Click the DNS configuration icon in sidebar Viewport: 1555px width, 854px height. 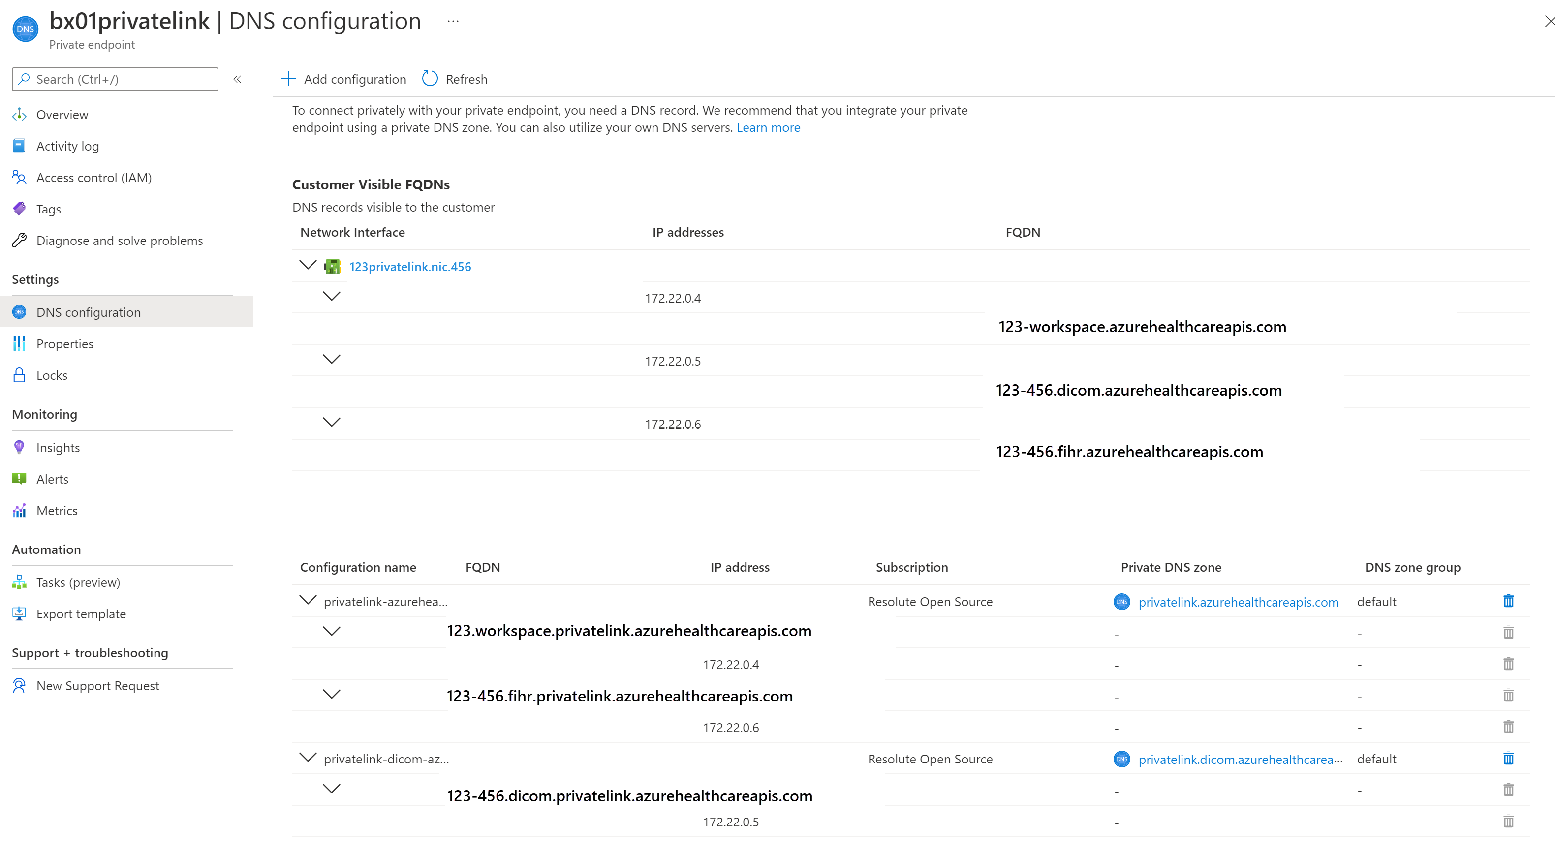pos(20,311)
